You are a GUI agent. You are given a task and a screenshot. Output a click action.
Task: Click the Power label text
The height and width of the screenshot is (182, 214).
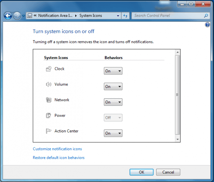click(x=60, y=115)
